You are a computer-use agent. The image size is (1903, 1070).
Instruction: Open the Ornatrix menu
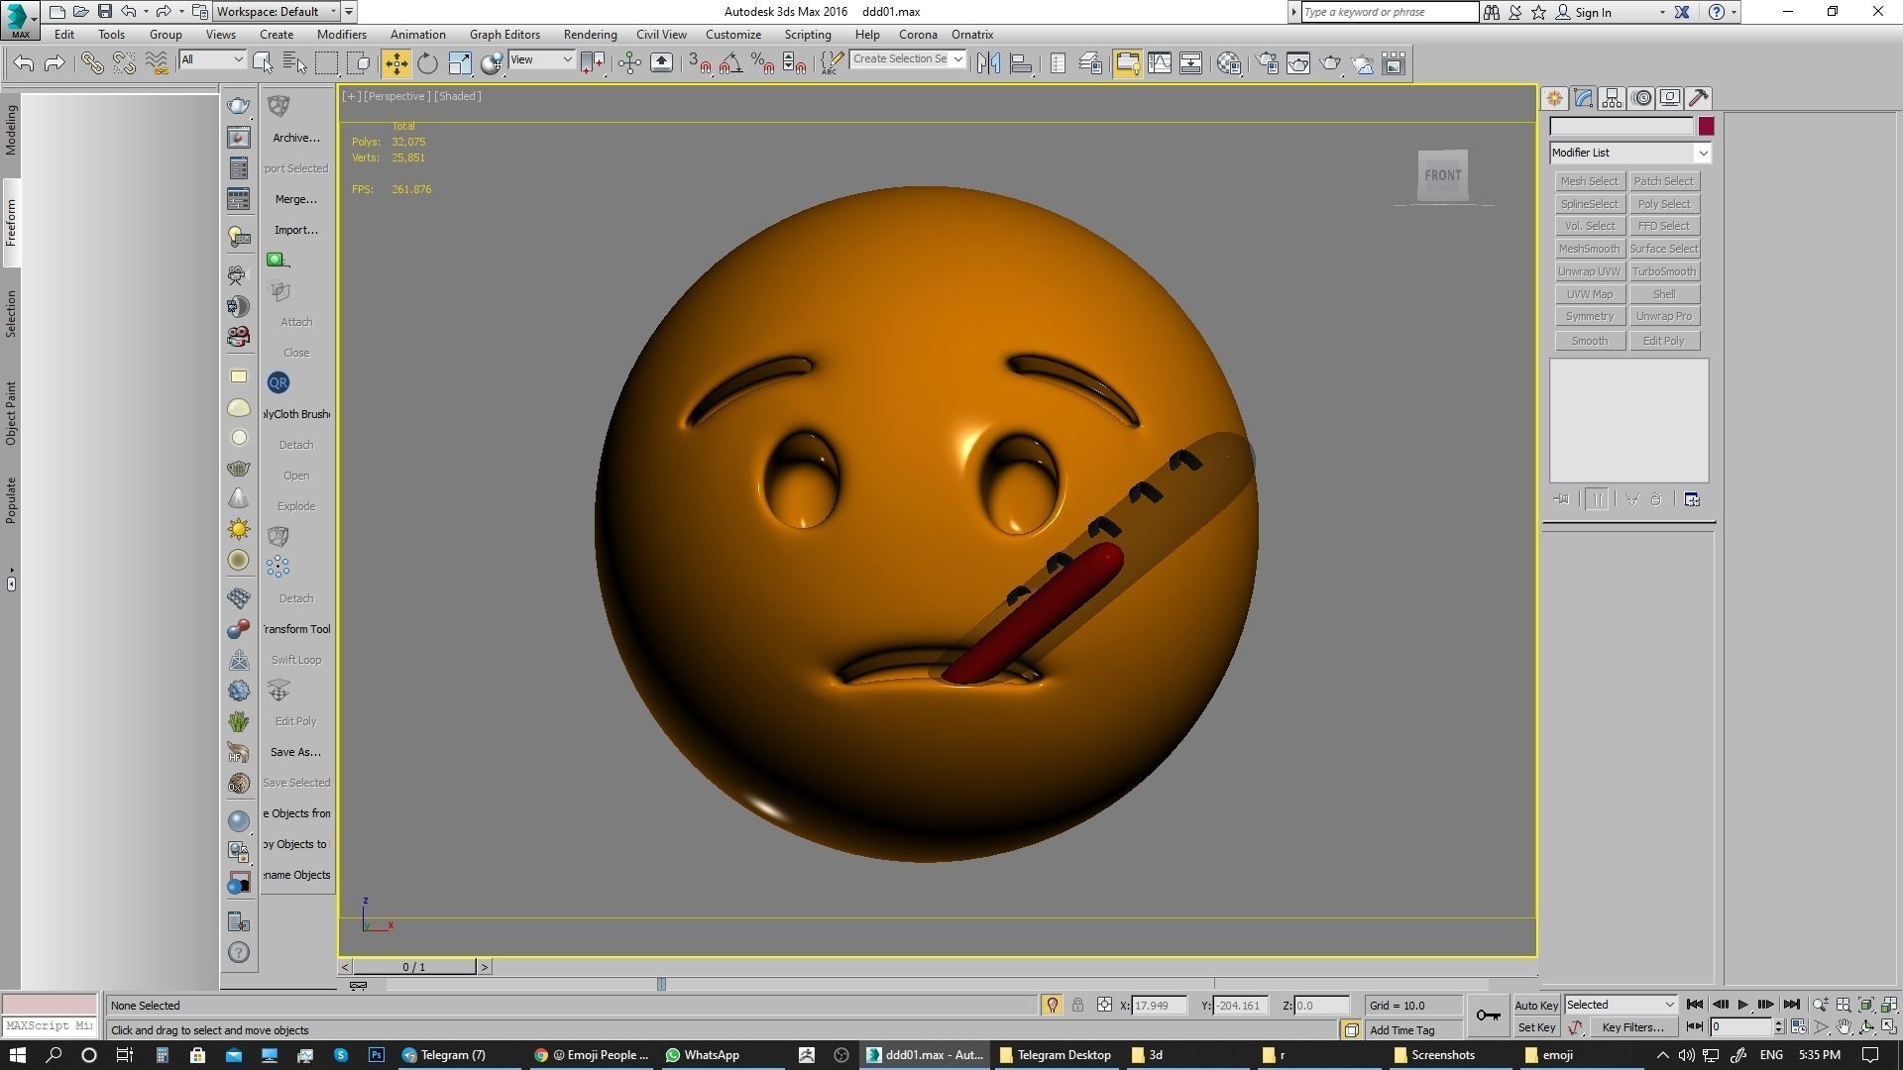click(x=972, y=34)
